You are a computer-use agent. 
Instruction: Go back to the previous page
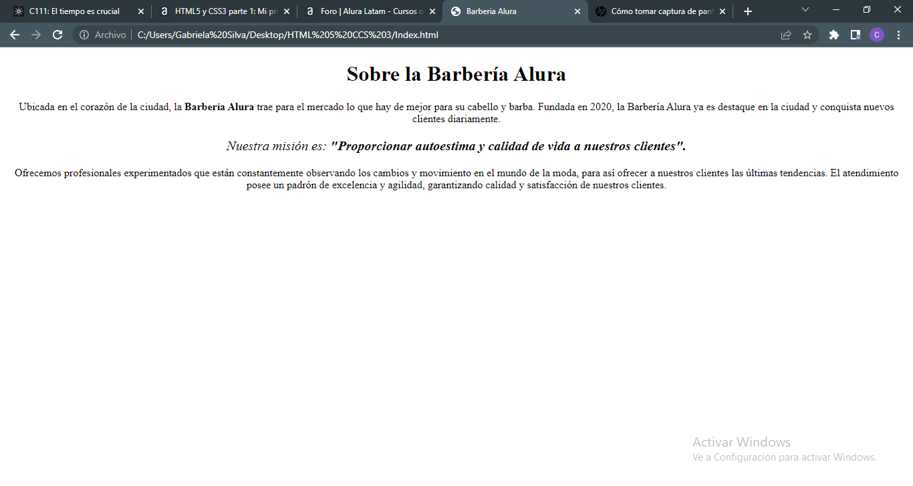pos(15,35)
